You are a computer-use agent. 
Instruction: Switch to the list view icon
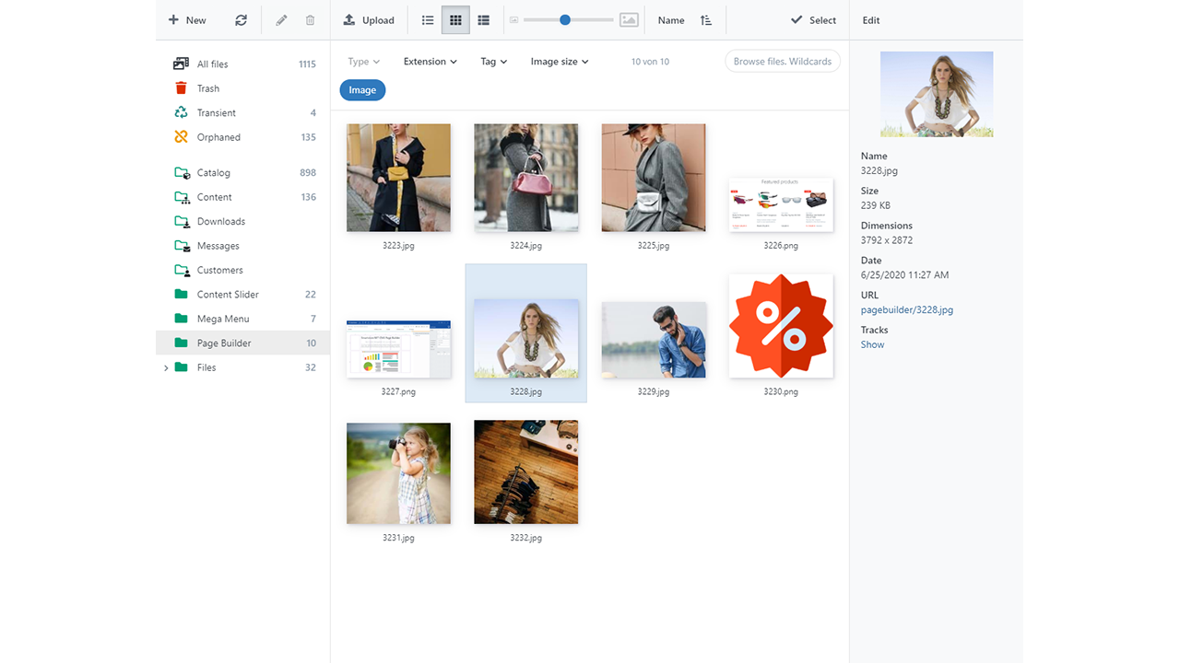pos(428,20)
